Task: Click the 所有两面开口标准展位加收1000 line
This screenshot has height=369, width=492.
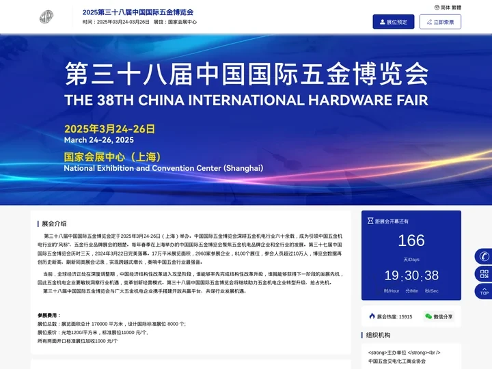Action: 77,341
